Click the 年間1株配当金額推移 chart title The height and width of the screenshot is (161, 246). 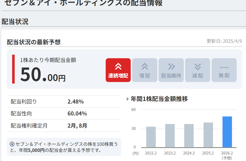pyautogui.click(x=159, y=99)
